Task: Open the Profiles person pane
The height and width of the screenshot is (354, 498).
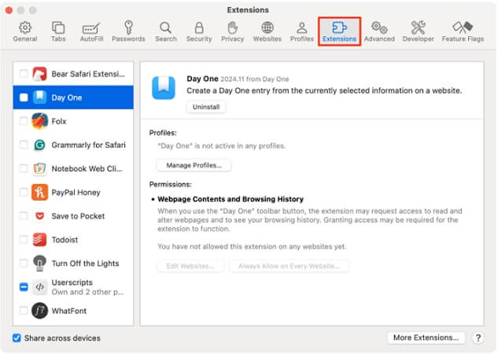Action: pos(302,31)
